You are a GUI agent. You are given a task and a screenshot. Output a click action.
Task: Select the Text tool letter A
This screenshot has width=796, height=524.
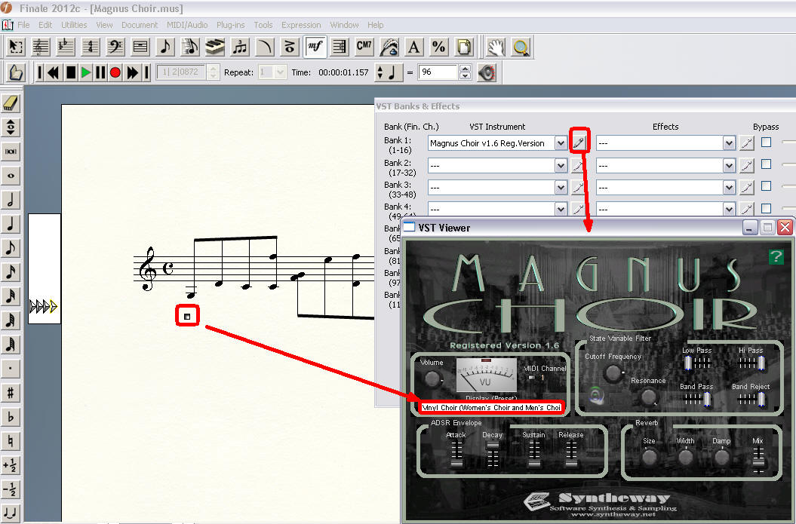(414, 47)
